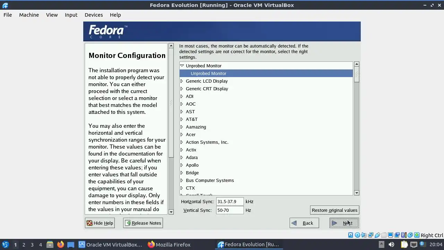Image resolution: width=444 pixels, height=250 pixels.
Task: Expand the Aamazing monitor group
Action: 182,127
